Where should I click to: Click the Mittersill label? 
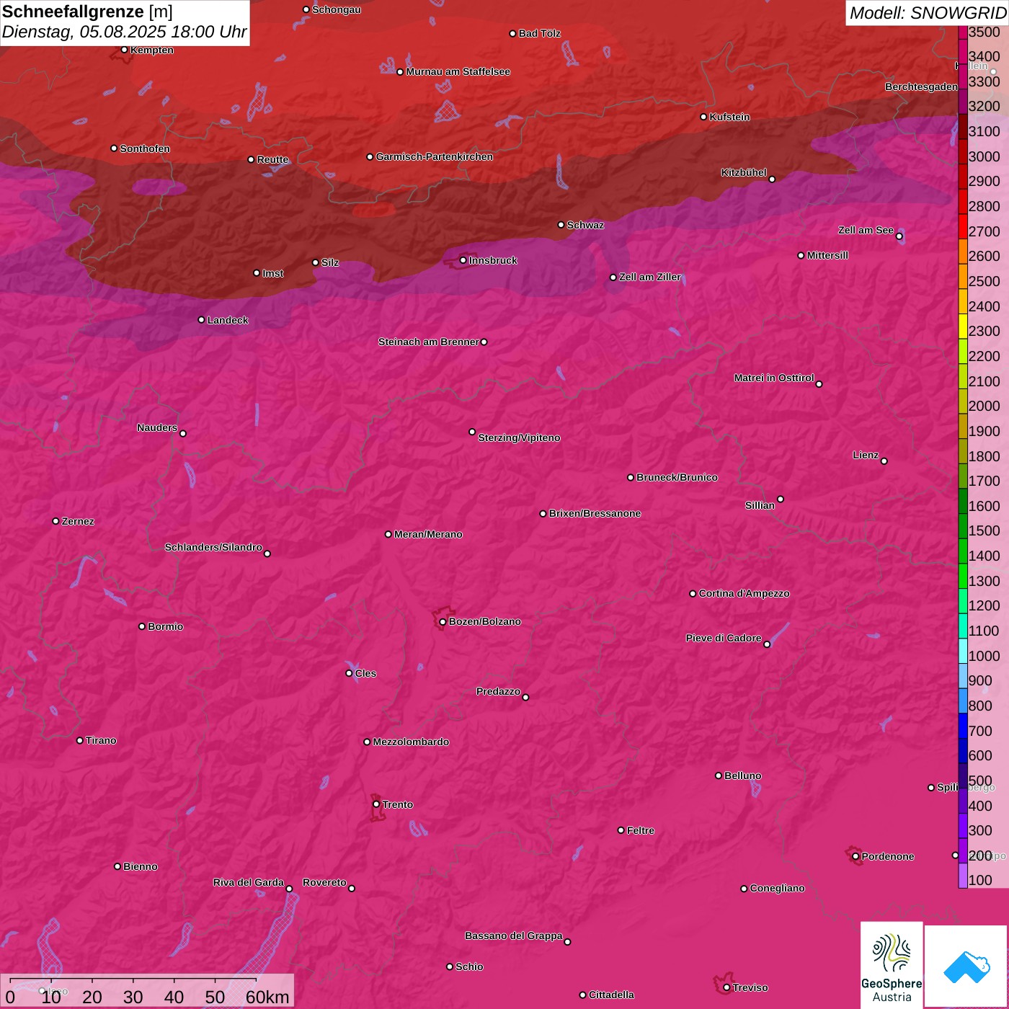(827, 255)
